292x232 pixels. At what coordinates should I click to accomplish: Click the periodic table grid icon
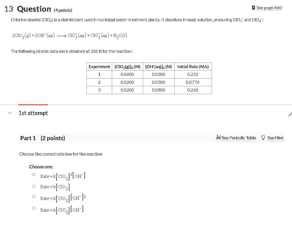(218, 138)
